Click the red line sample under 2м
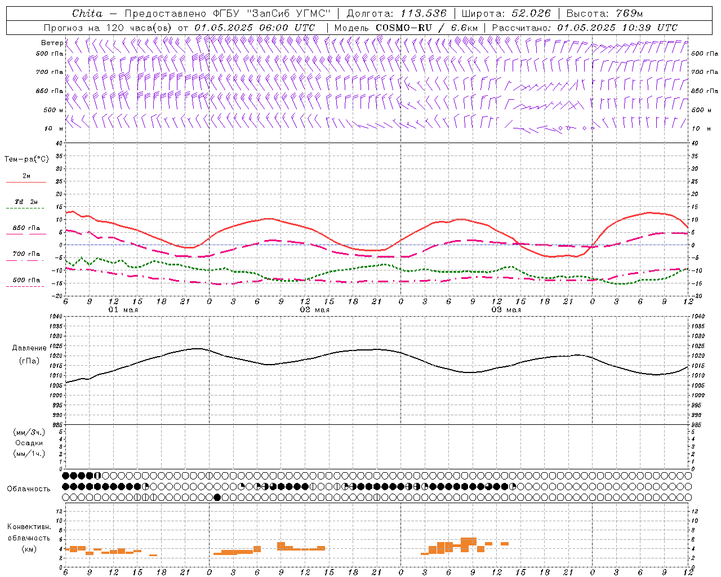Screen dimensions: 721x577 pos(26,183)
